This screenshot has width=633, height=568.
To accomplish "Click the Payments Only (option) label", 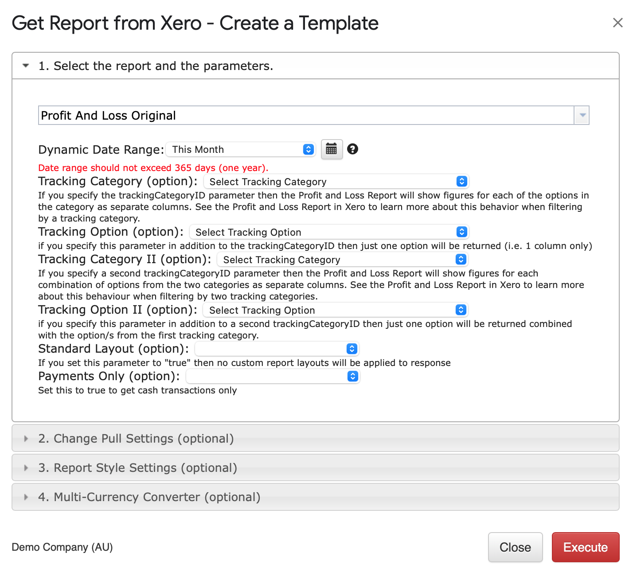I will point(109,376).
